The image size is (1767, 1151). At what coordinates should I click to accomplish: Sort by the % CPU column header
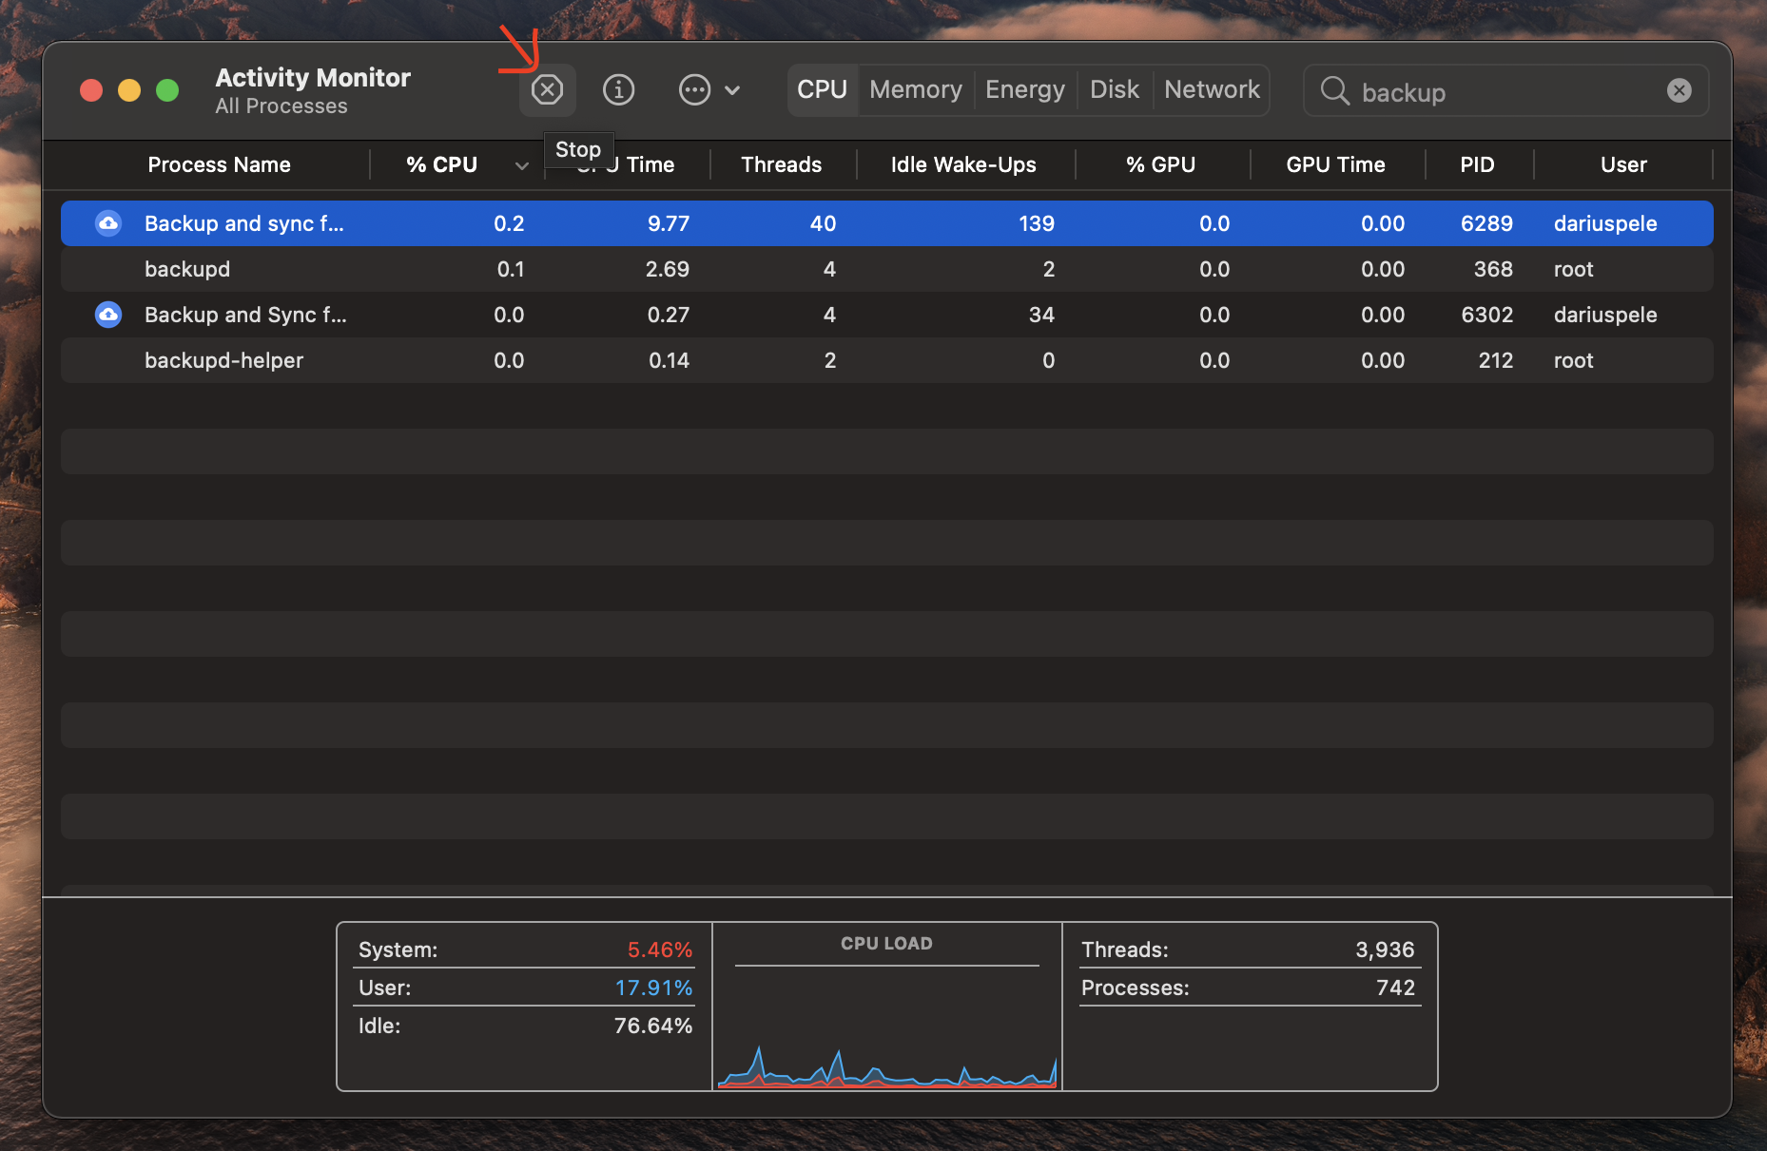click(x=441, y=165)
